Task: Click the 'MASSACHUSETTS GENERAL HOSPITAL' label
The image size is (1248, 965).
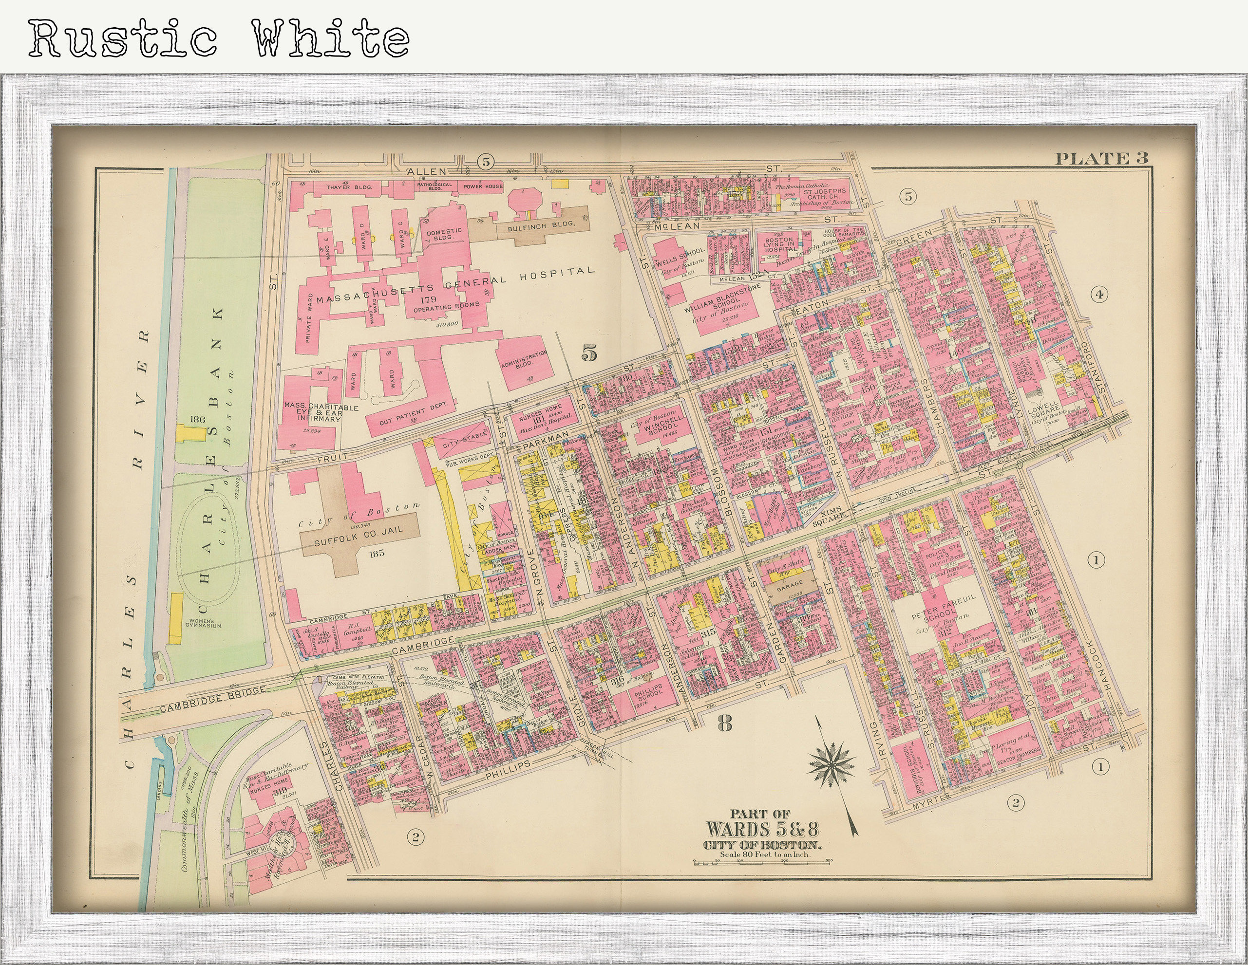Action: pyautogui.click(x=455, y=285)
